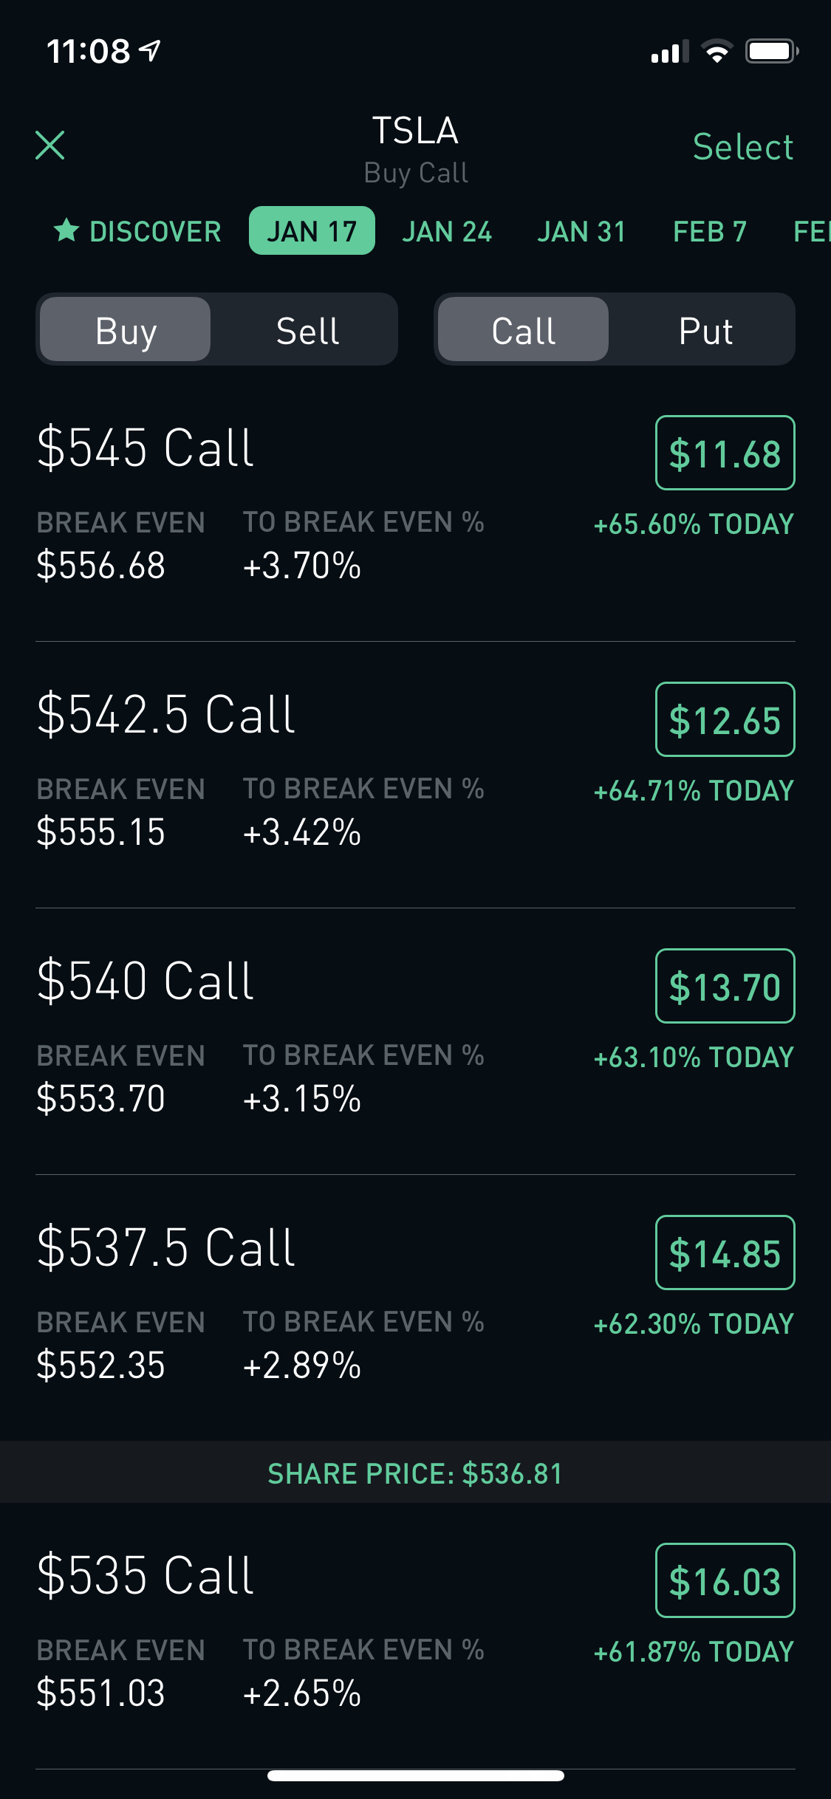The image size is (831, 1799).
Task: Close the TSLA options screen
Action: 50,145
